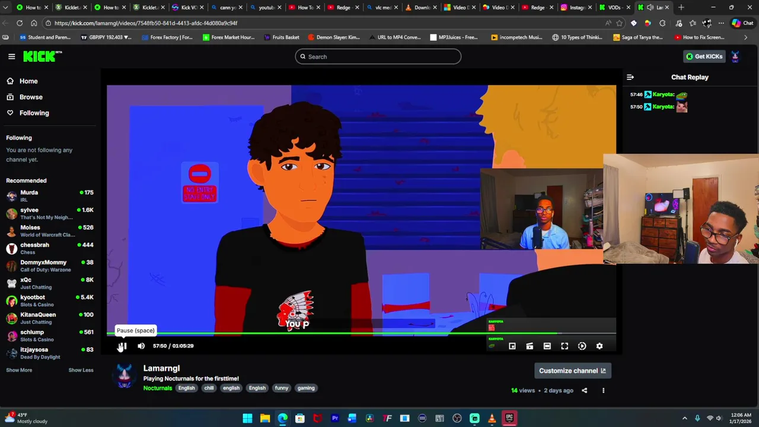This screenshot has width=759, height=427.
Task: Open recommended channel kyootbot
Action: [50, 301]
